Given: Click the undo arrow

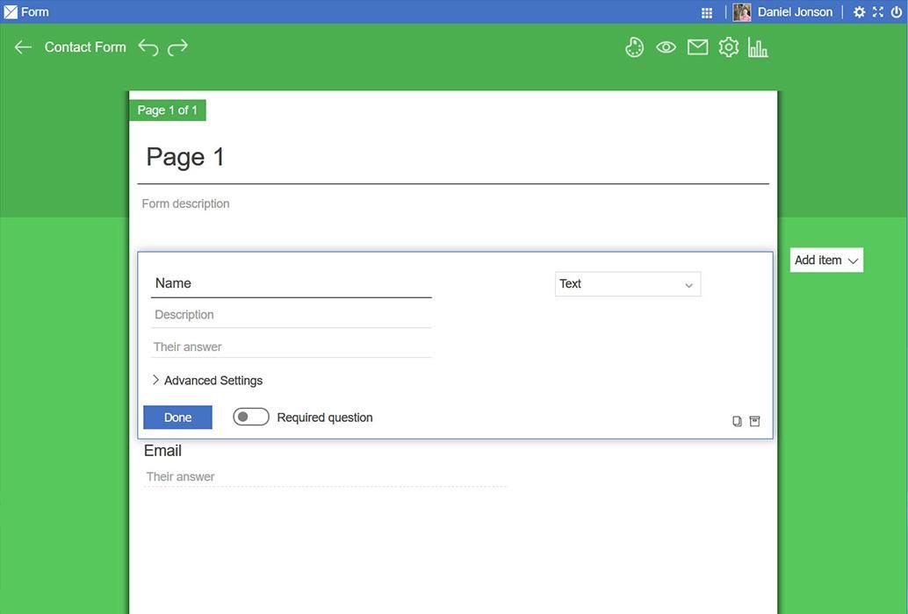Looking at the screenshot, I should tap(148, 47).
